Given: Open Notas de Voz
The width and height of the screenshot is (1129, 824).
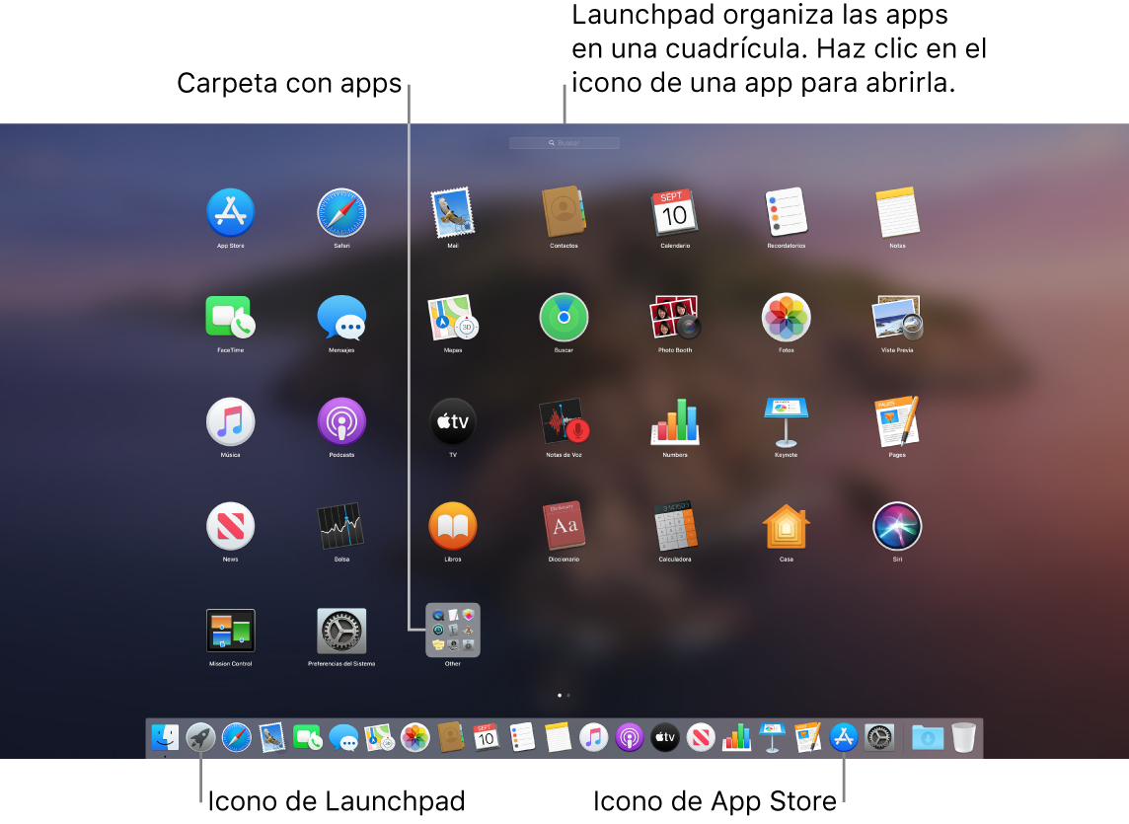Looking at the screenshot, I should point(563,420).
